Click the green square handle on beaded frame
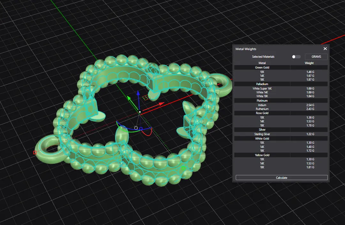Viewport: 345px width, 225px height. click(x=183, y=168)
